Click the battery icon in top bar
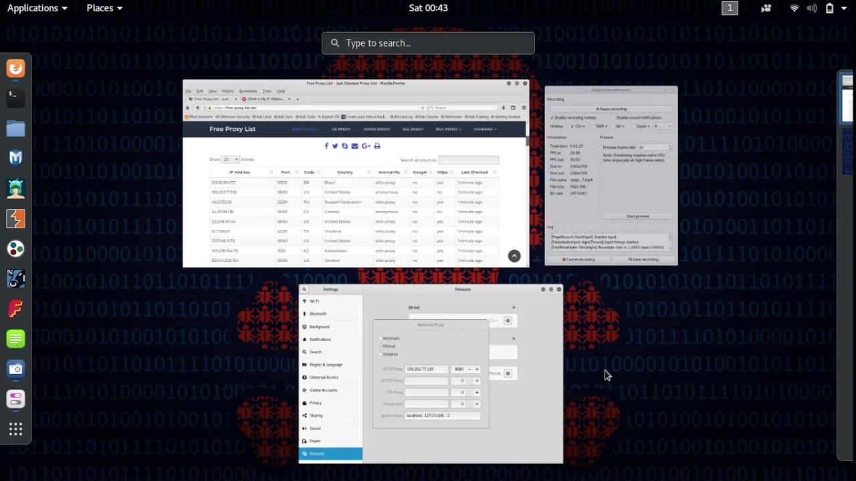 [829, 8]
